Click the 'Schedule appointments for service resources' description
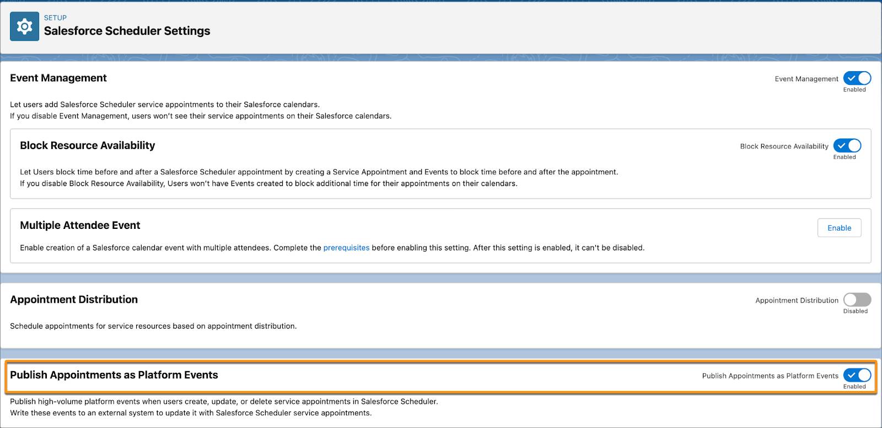 point(153,326)
